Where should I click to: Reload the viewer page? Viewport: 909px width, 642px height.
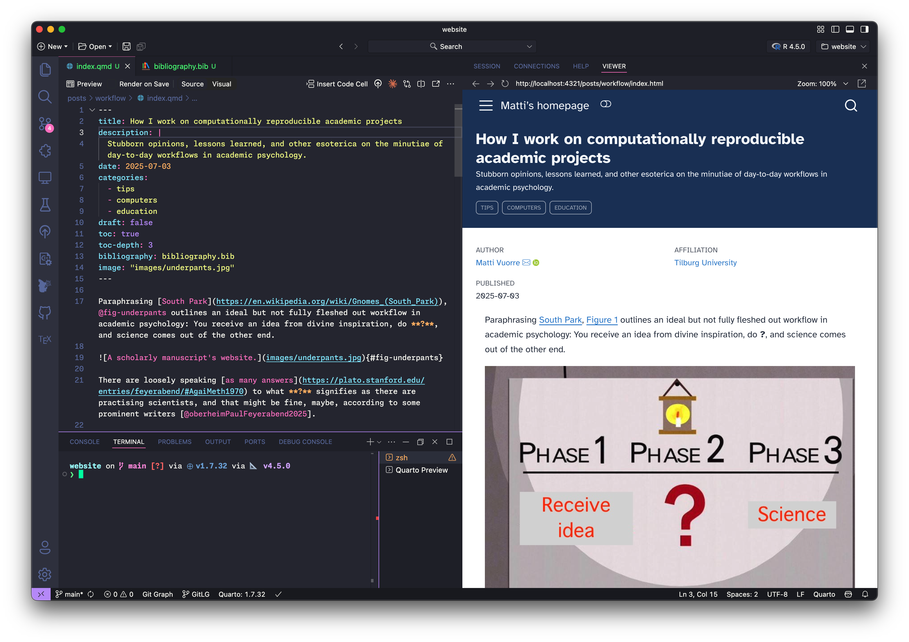(505, 84)
